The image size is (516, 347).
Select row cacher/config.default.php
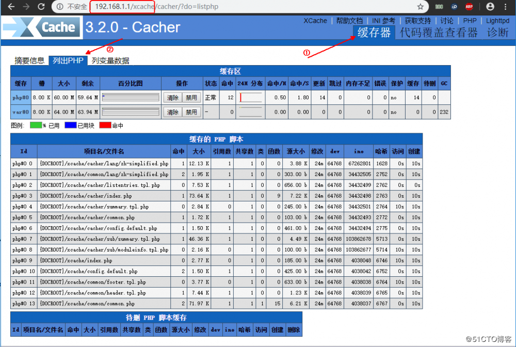coord(216,228)
